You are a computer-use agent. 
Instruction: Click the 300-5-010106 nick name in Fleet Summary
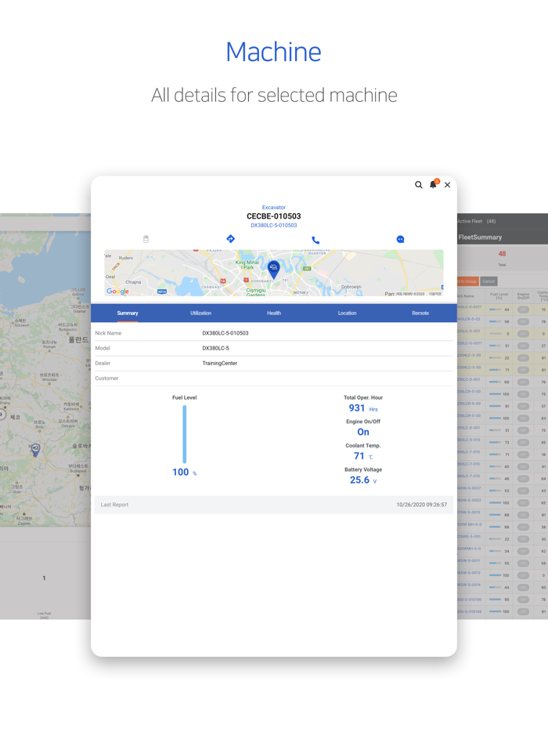469,600
